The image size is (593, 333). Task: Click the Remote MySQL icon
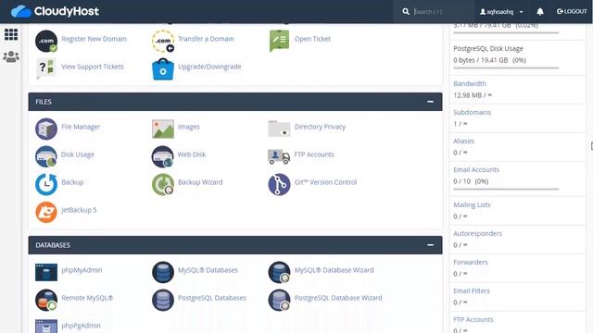(46, 300)
